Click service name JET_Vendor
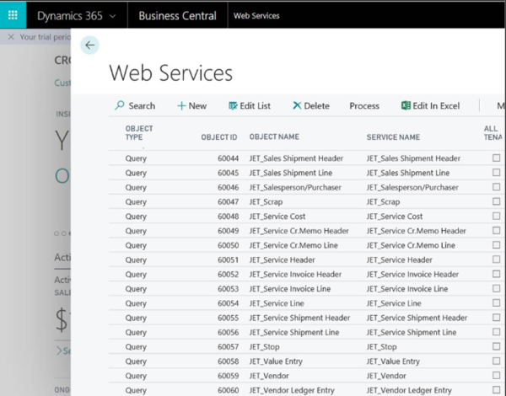The height and width of the screenshot is (396, 506). tap(386, 376)
